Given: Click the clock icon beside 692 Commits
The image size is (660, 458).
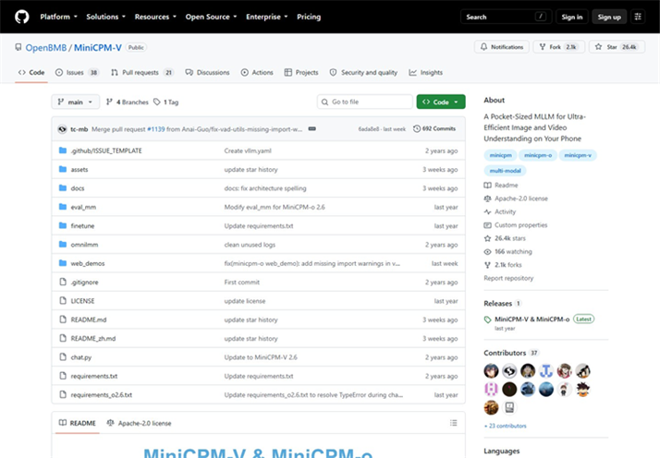Looking at the screenshot, I should pyautogui.click(x=417, y=128).
